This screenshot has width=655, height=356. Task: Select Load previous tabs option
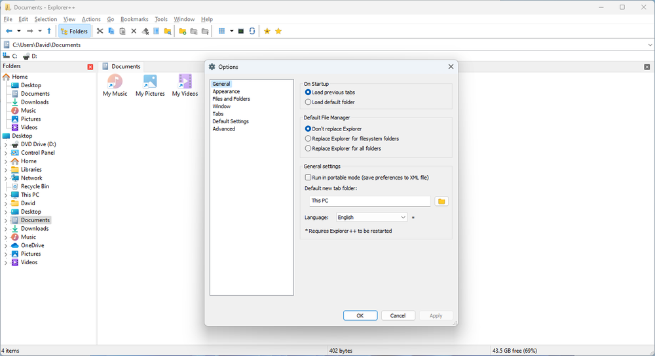point(330,92)
